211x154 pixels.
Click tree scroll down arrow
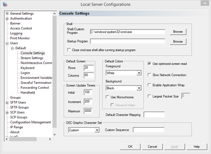[55, 135]
